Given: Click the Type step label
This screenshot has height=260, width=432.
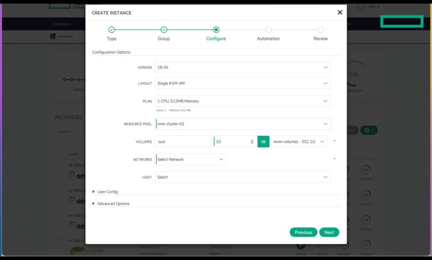Looking at the screenshot, I should pyautogui.click(x=111, y=39).
